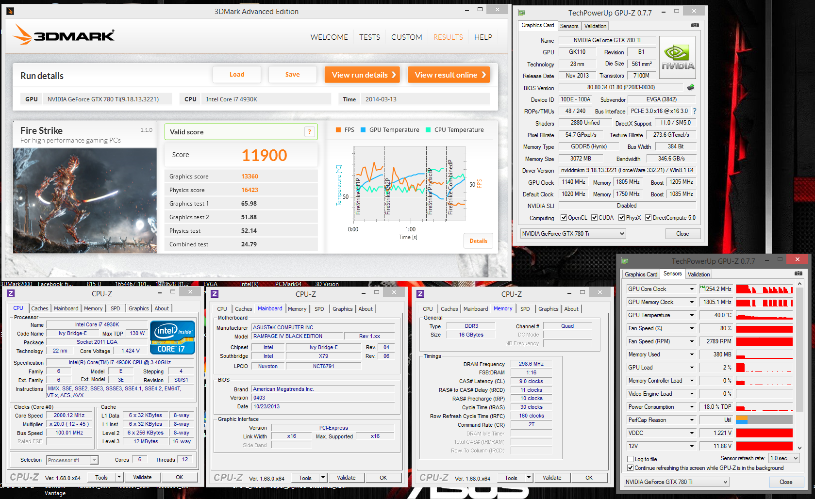Open the SPD tab in CPU-Z Memory window

click(525, 309)
